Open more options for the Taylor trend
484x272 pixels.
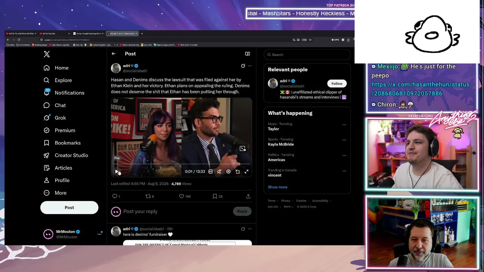pos(344,124)
